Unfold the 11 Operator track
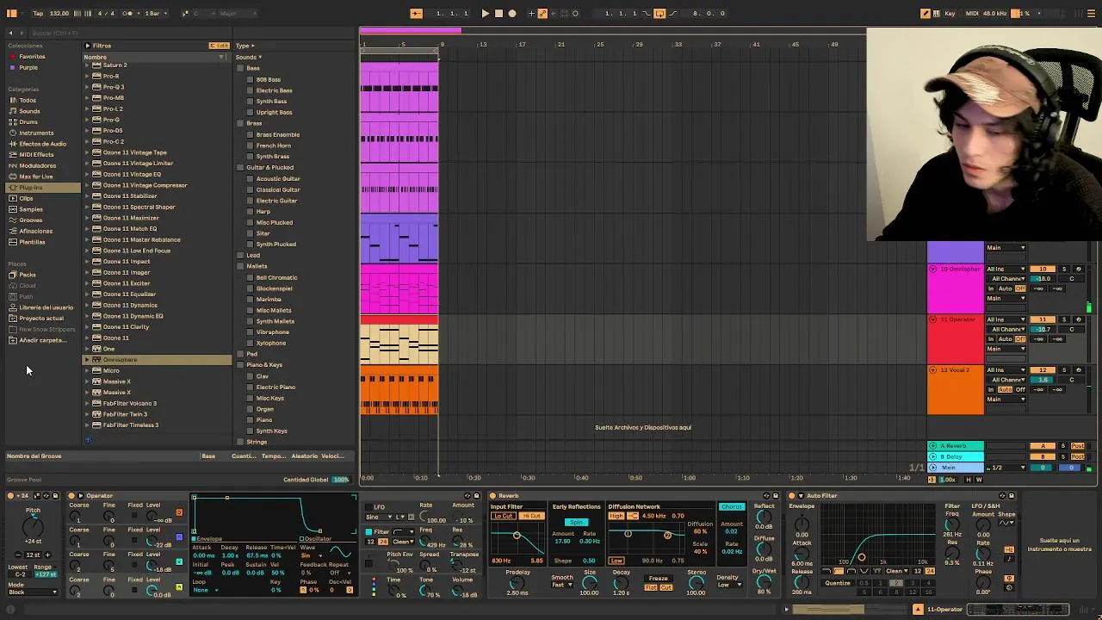 (x=932, y=319)
